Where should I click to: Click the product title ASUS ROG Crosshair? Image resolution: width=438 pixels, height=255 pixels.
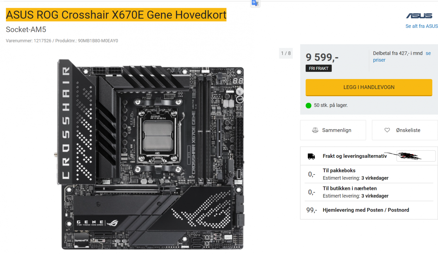coord(116,15)
